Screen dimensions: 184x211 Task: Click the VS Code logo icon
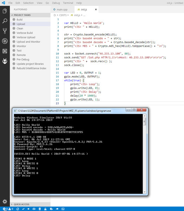point(4,3)
